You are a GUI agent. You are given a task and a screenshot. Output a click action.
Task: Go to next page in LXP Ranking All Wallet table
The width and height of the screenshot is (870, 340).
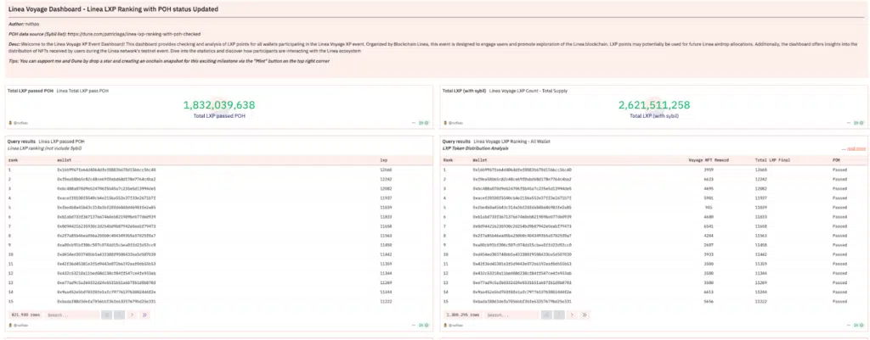[573, 314]
